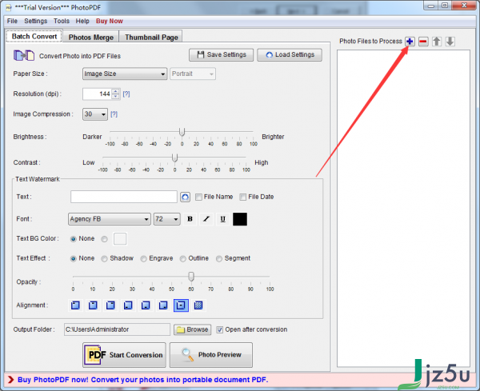Select Shadow text effect
480x391 pixels.
104,259
